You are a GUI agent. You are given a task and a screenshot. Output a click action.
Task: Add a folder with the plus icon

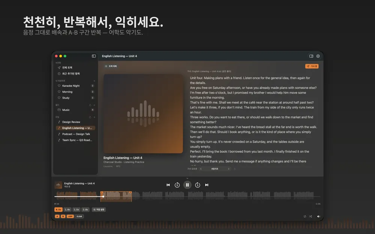click(94, 105)
